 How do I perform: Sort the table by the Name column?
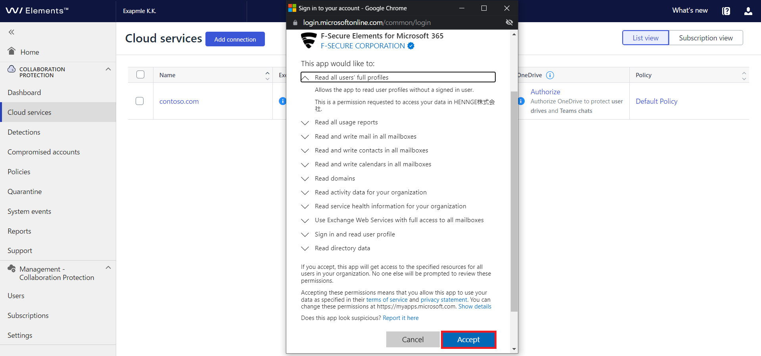click(267, 75)
